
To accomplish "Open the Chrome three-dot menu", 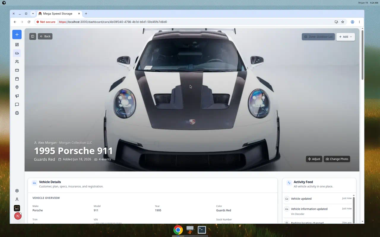I will click(x=359, y=22).
